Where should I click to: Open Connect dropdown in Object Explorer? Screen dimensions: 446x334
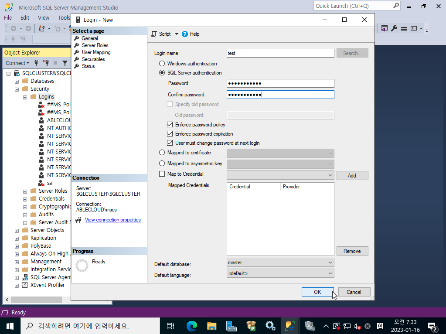[17, 63]
